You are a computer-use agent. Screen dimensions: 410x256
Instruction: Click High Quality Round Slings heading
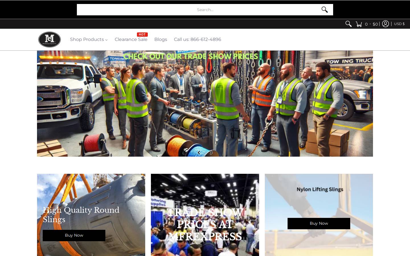[81, 215]
